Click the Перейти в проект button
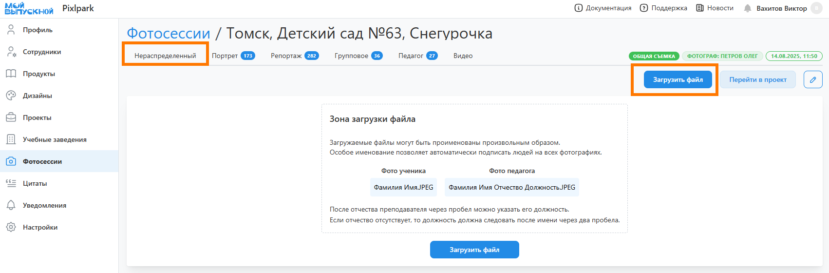 point(758,79)
